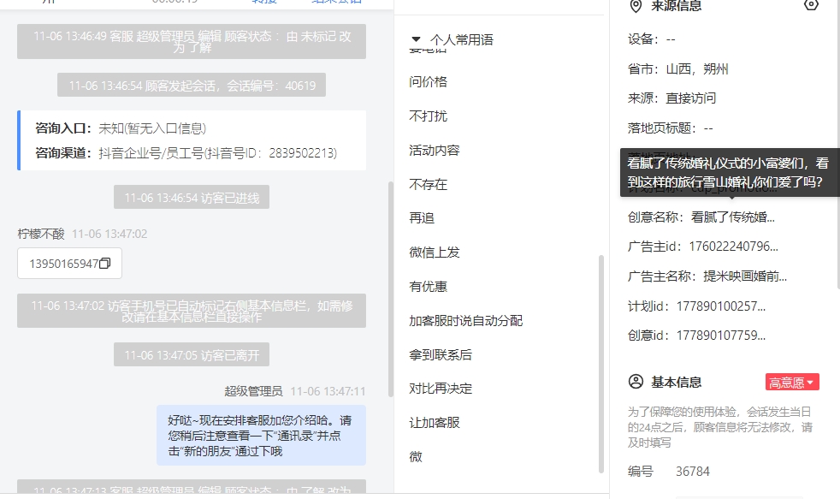Click the 咨询入口 未知(暂无入口信息) line
The height and width of the screenshot is (499, 840).
coord(121,128)
